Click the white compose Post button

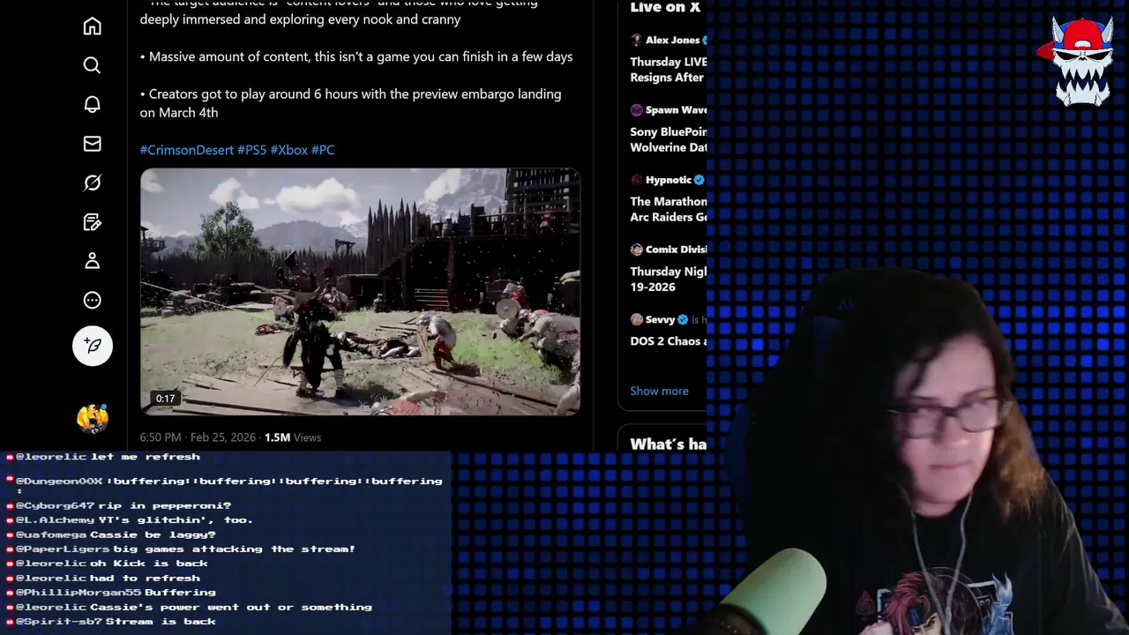point(93,346)
